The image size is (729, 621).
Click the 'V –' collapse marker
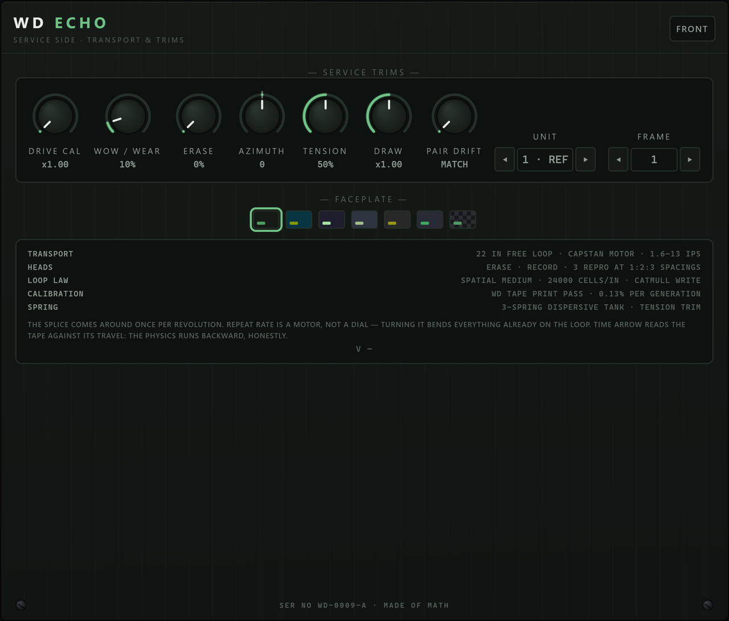(x=364, y=349)
